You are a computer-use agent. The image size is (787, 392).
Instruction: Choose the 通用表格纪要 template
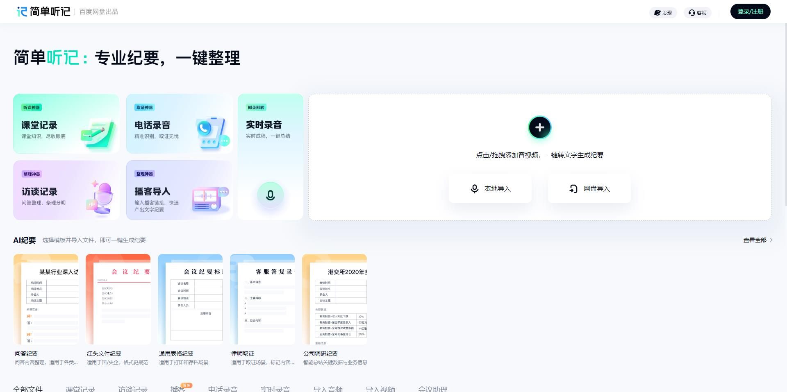pos(190,299)
